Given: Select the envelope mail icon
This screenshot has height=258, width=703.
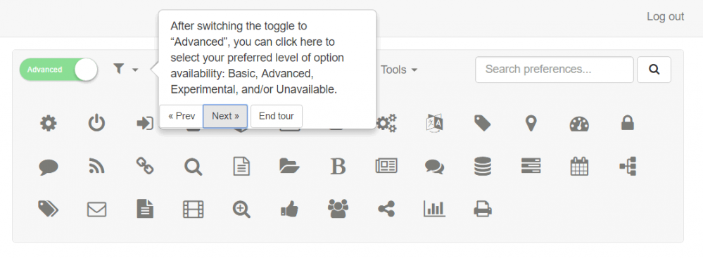Looking at the screenshot, I should tap(96, 209).
